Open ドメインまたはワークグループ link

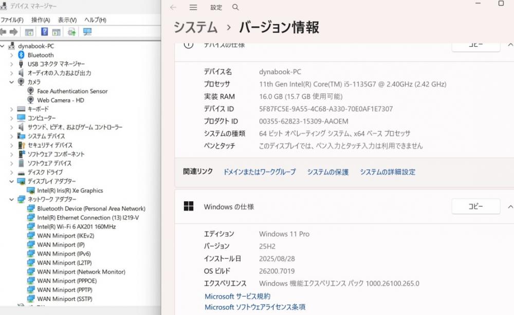pyautogui.click(x=259, y=172)
